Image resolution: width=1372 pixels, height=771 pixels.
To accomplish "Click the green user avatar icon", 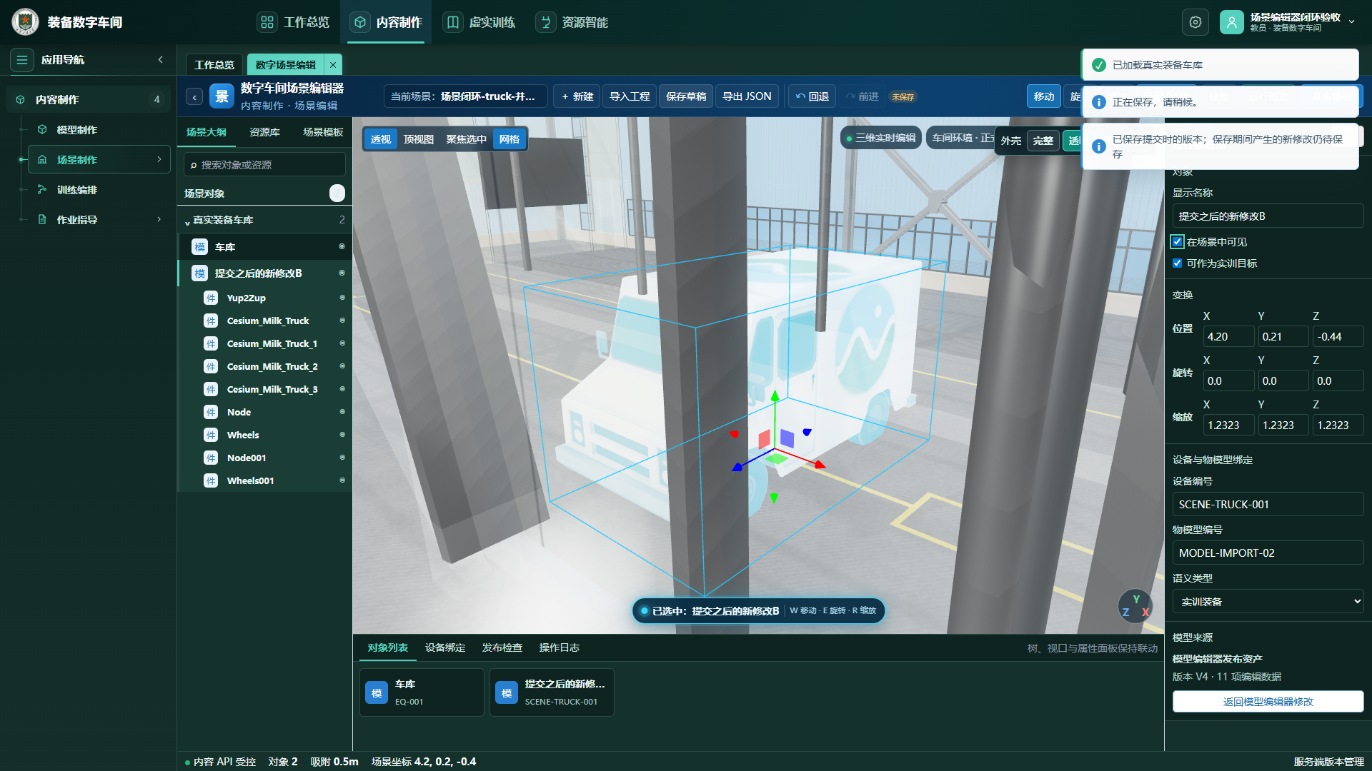I will point(1232,22).
